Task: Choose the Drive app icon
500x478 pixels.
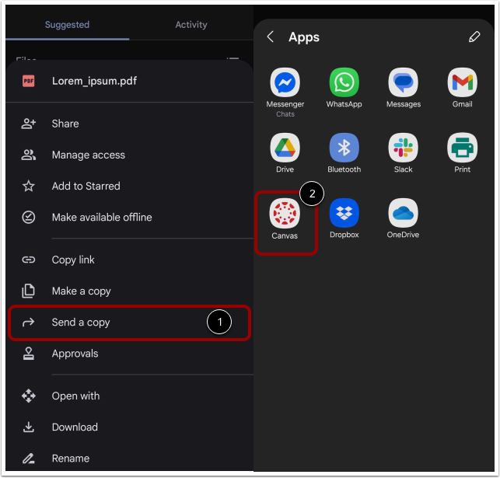Action: (x=285, y=148)
